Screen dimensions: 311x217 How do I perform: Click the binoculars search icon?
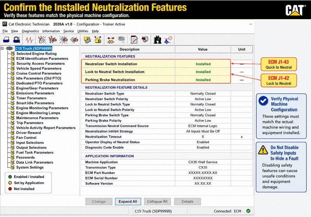(158, 40)
